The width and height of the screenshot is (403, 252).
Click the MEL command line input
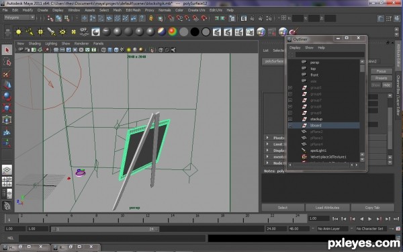pos(112,238)
